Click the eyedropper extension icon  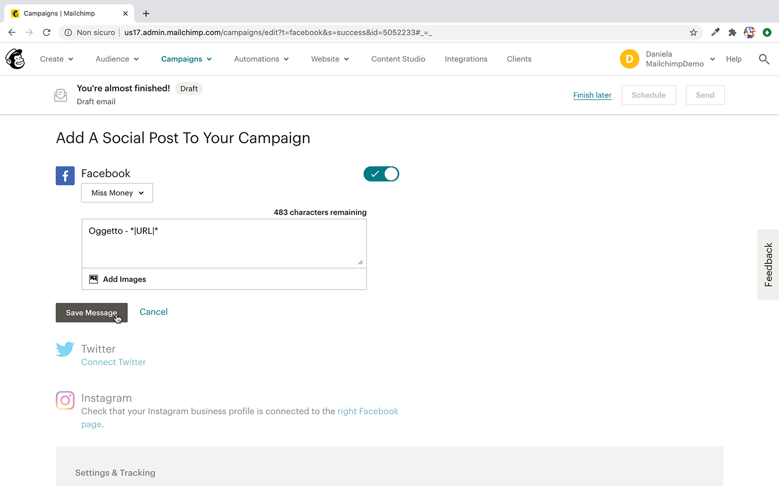pyautogui.click(x=715, y=32)
